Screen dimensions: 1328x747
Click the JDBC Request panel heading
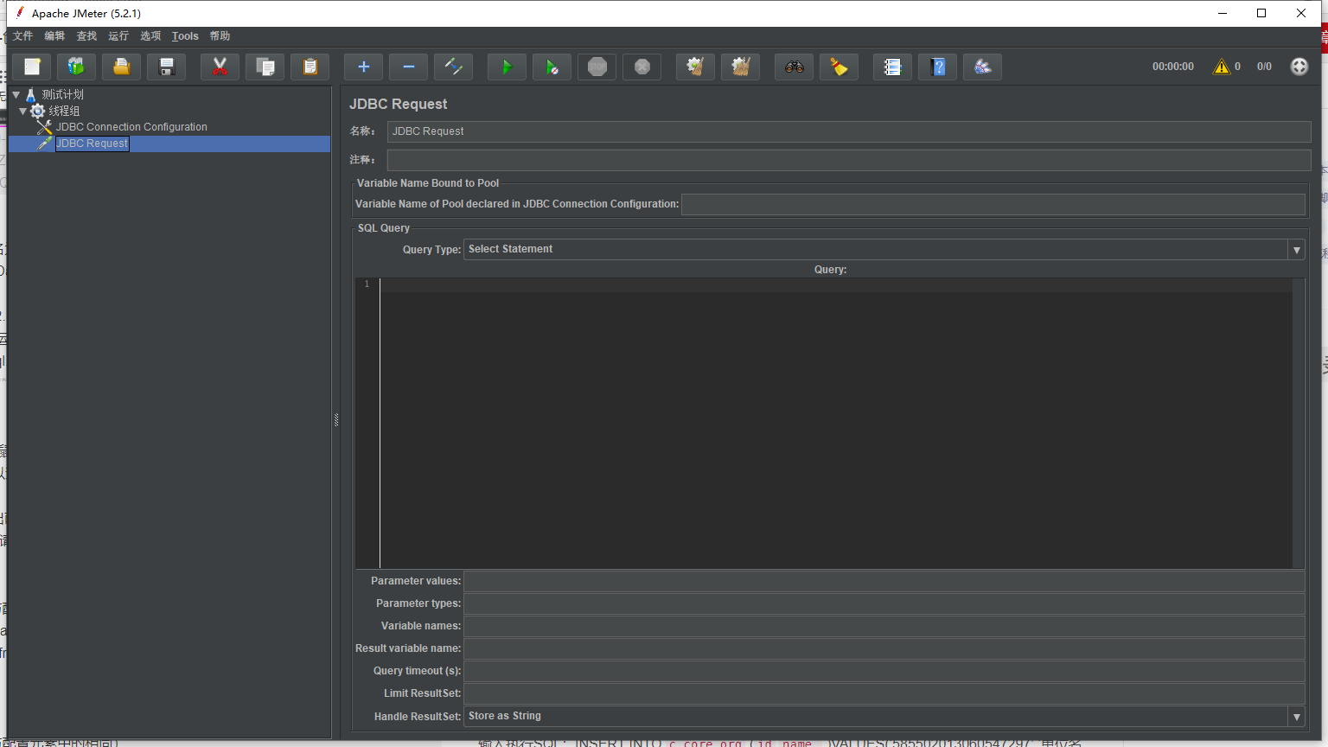click(x=398, y=104)
